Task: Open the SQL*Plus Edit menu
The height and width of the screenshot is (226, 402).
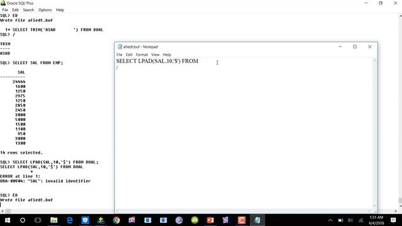Action: pyautogui.click(x=15, y=10)
